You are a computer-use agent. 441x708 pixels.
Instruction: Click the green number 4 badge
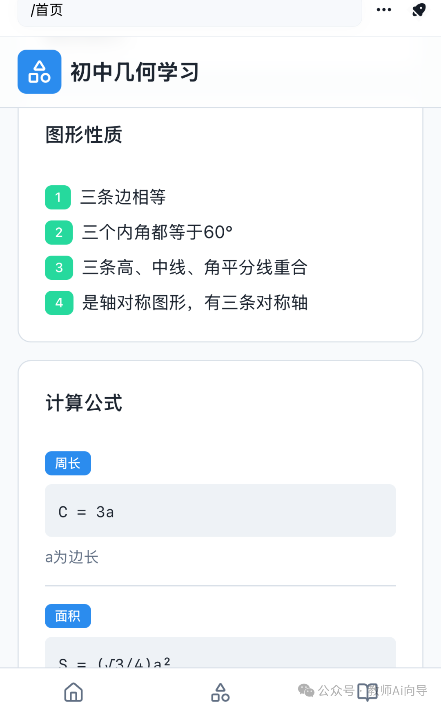(59, 303)
